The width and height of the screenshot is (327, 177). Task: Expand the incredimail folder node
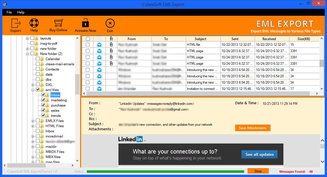tap(33, 137)
